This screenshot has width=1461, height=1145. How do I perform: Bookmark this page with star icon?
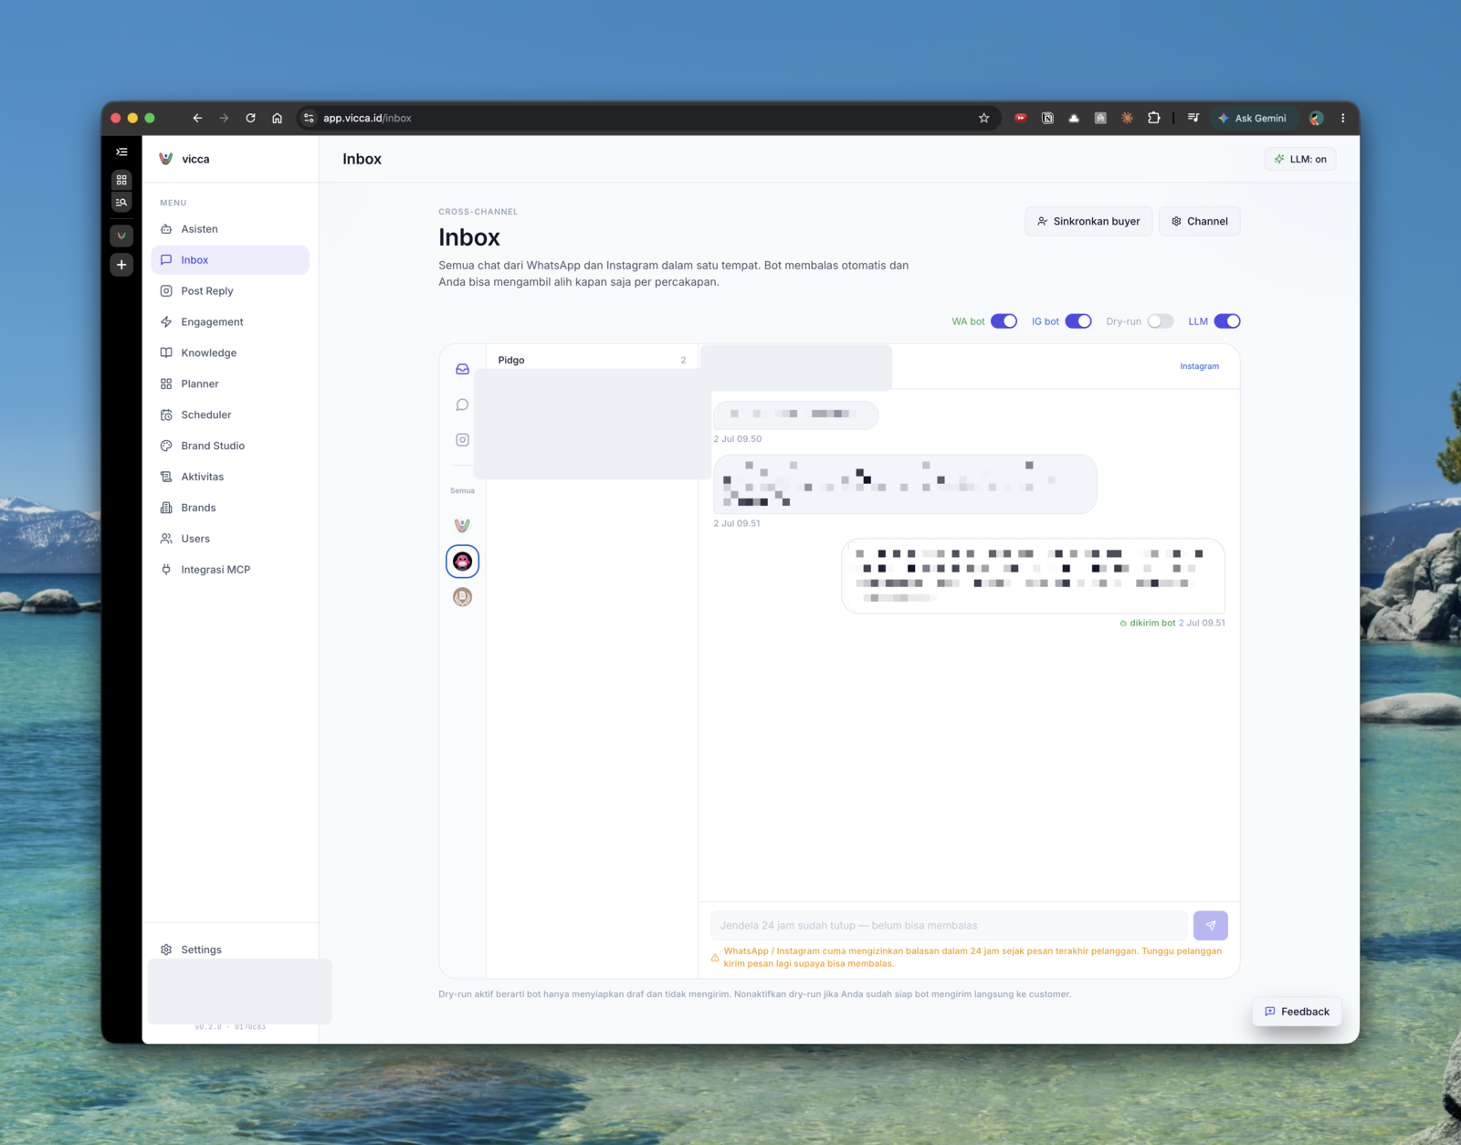click(983, 118)
